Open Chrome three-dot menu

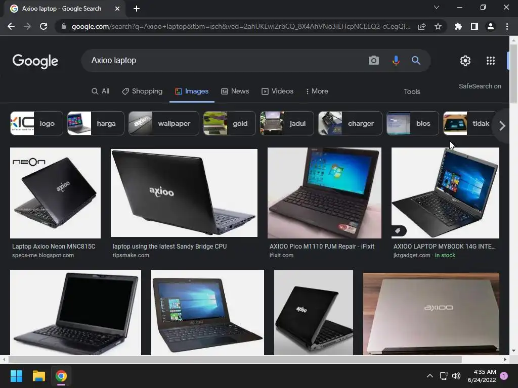(507, 26)
